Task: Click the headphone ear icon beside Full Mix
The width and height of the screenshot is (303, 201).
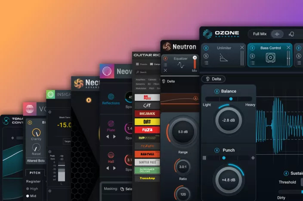Action: (291, 34)
